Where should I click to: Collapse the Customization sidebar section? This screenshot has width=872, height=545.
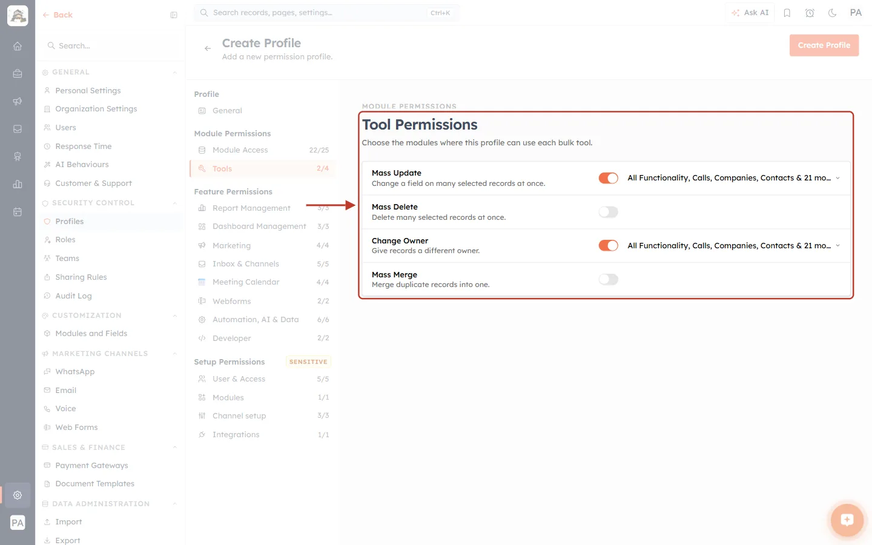click(175, 316)
